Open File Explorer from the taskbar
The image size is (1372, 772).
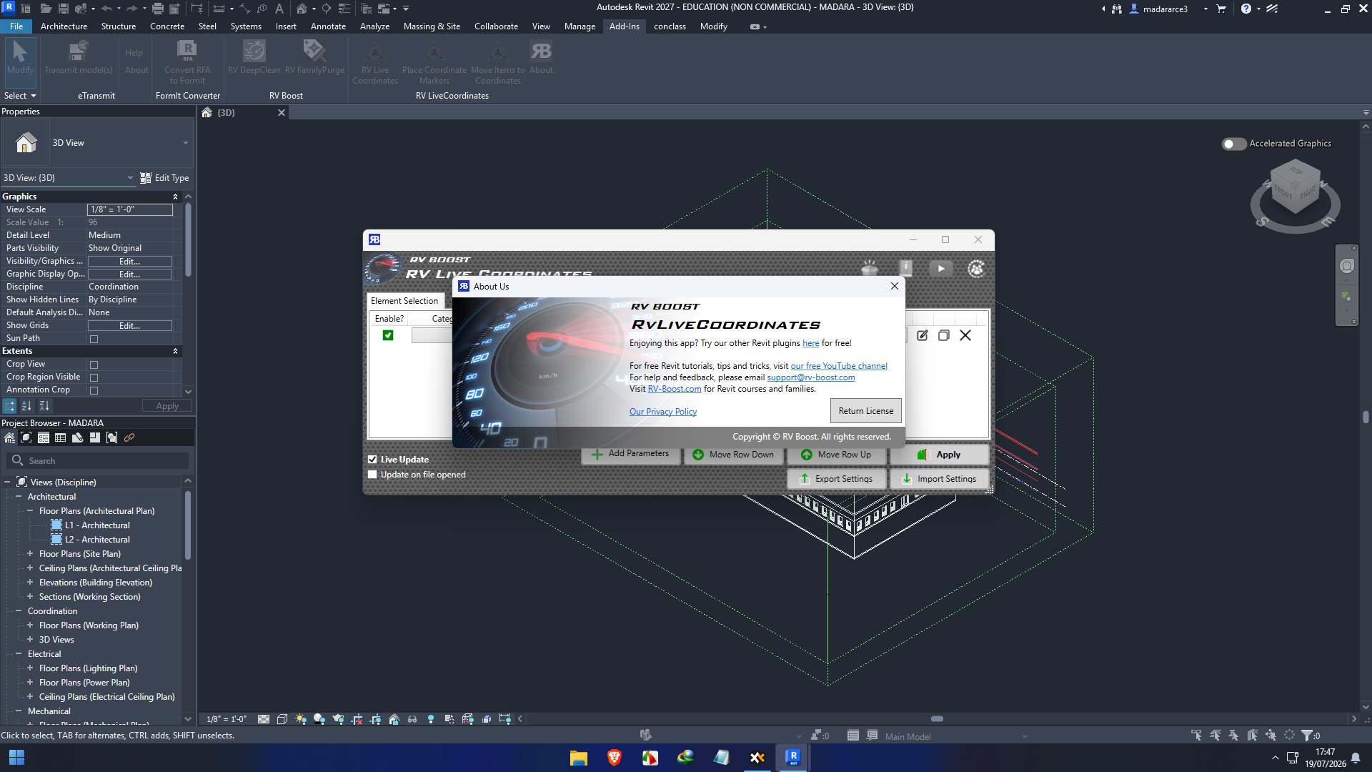pos(578,757)
